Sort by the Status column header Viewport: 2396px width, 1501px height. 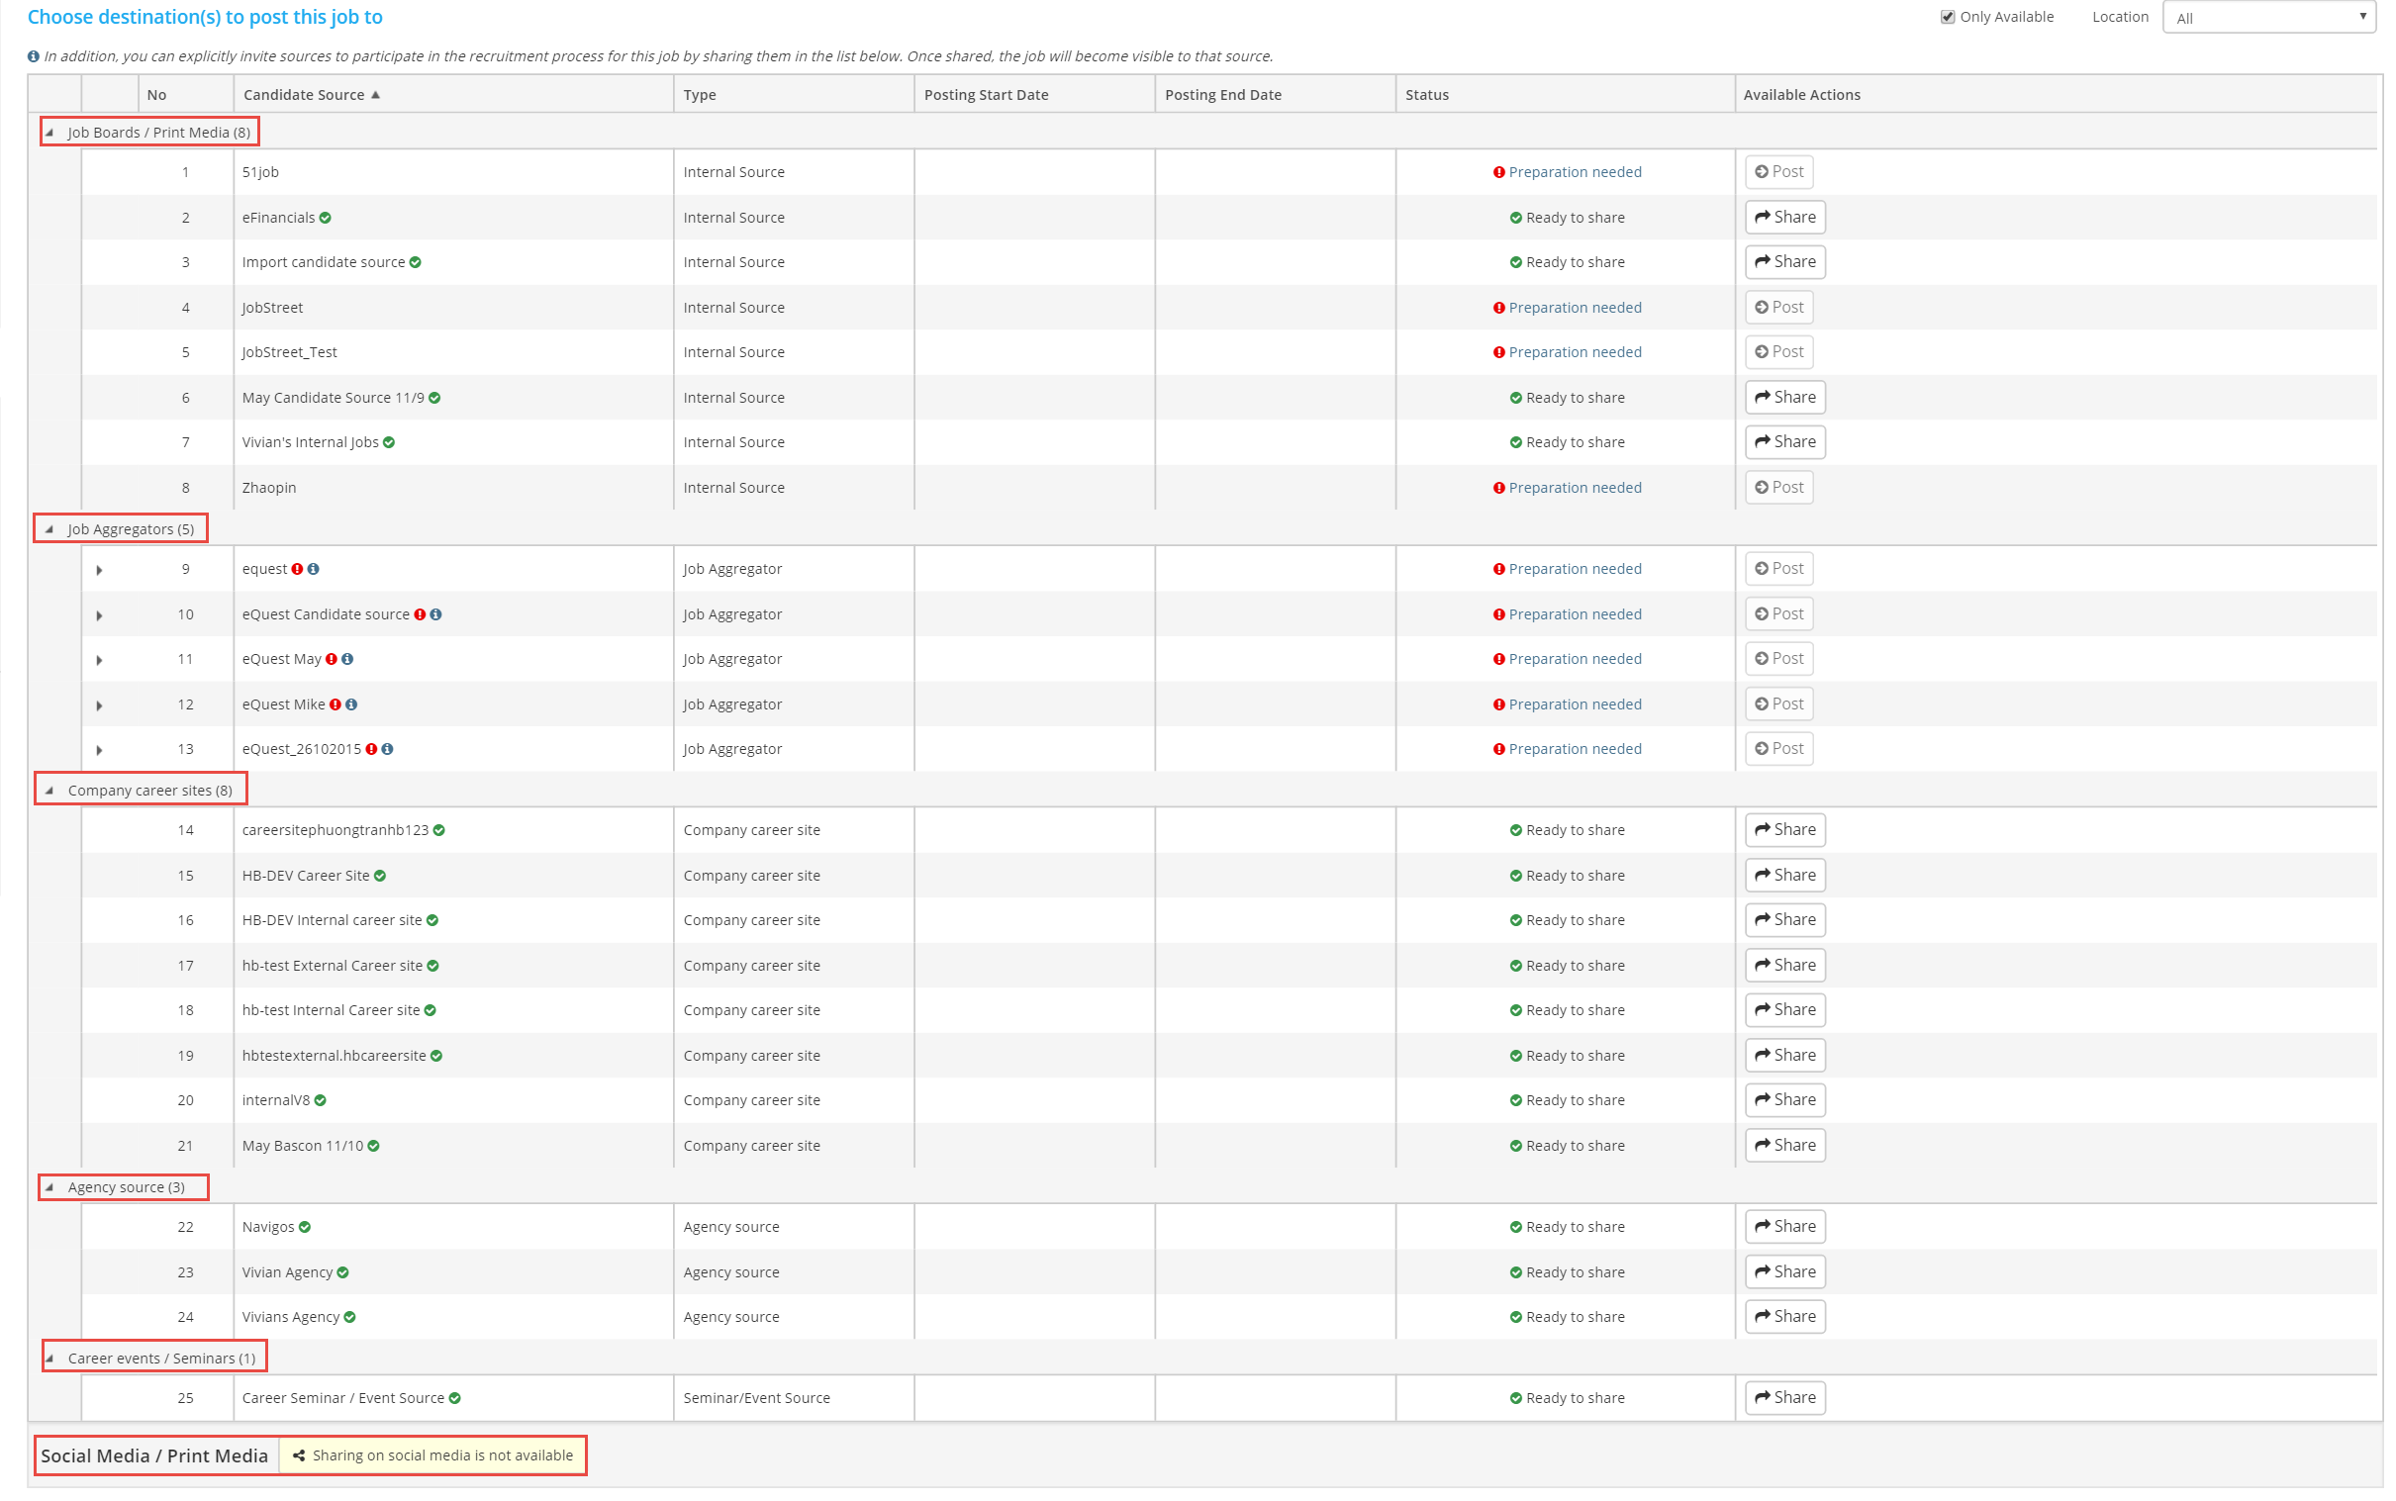tap(1427, 95)
